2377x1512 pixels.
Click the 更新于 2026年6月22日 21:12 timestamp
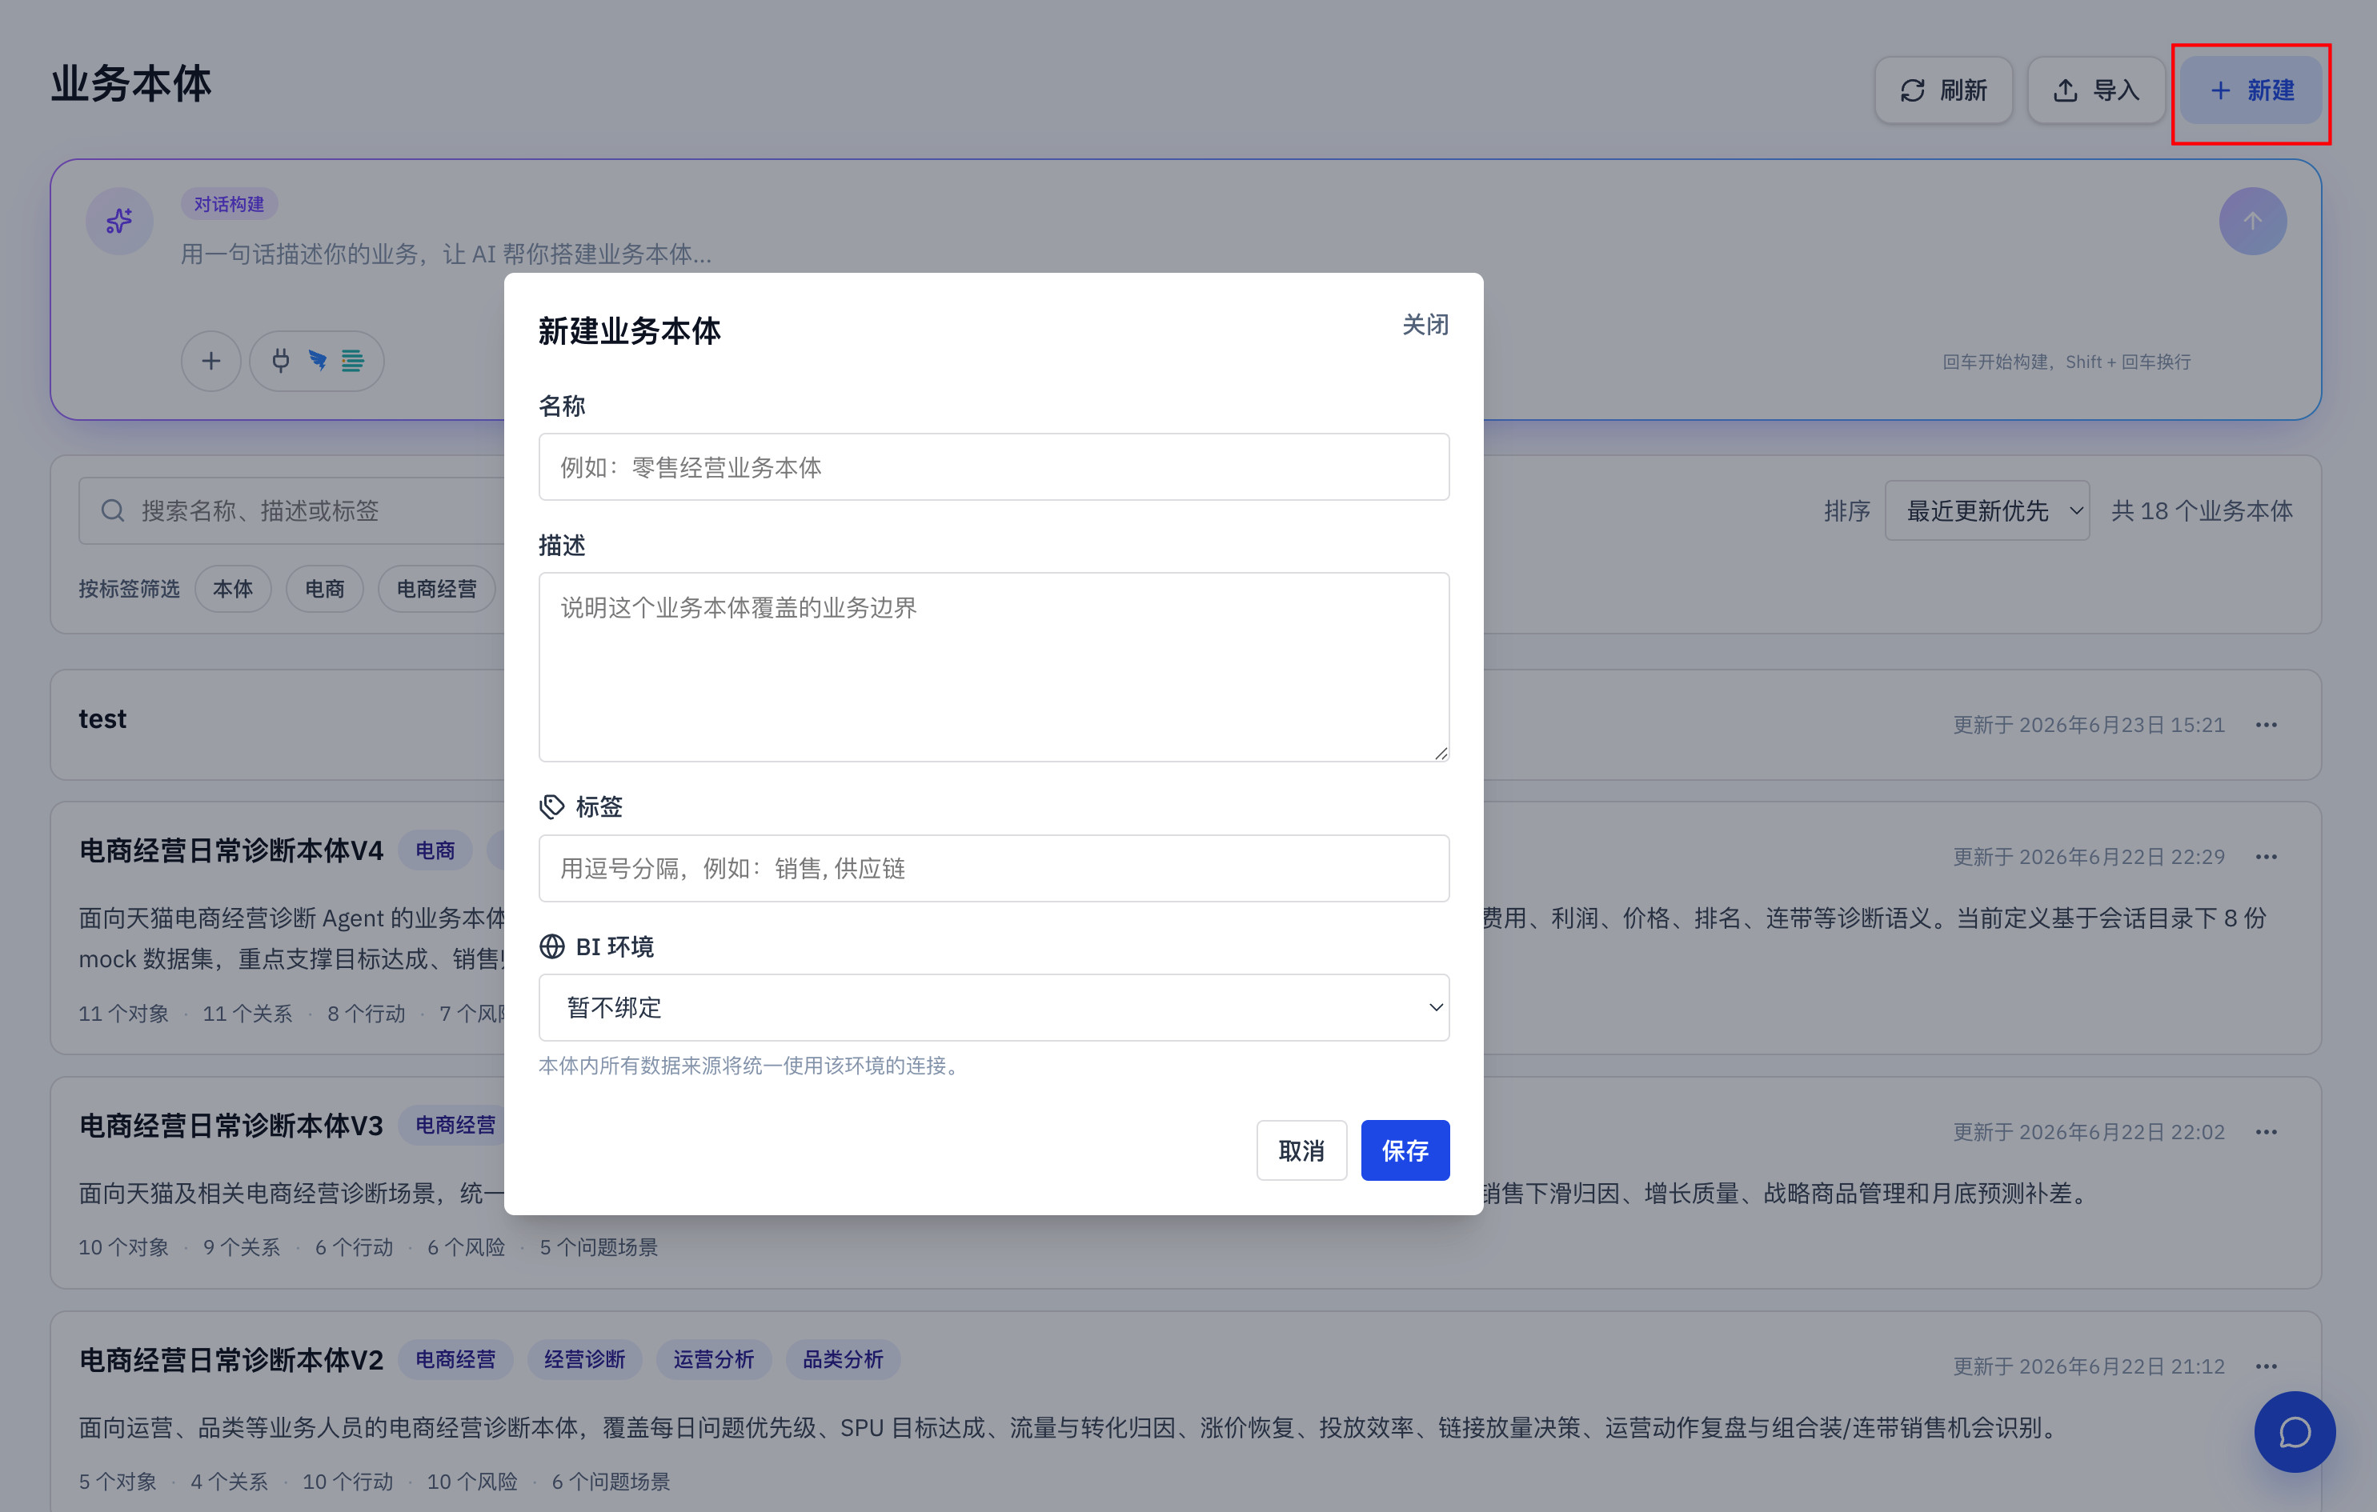[x=2089, y=1367]
